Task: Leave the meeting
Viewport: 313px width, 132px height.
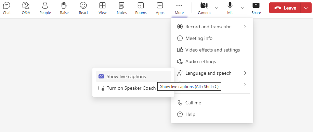Action: pos(285,8)
